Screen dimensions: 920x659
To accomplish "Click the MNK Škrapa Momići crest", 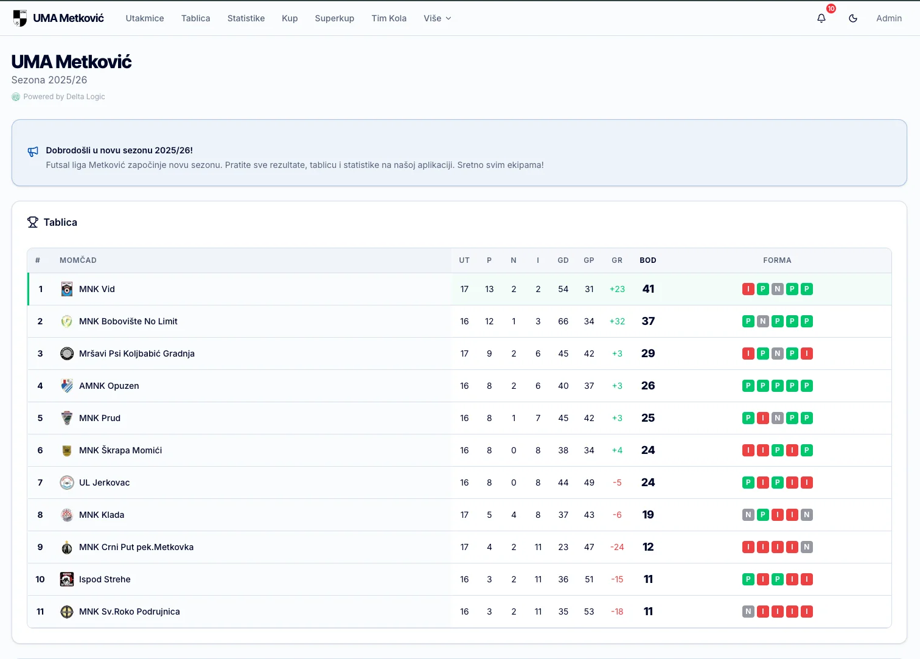I will tap(67, 450).
